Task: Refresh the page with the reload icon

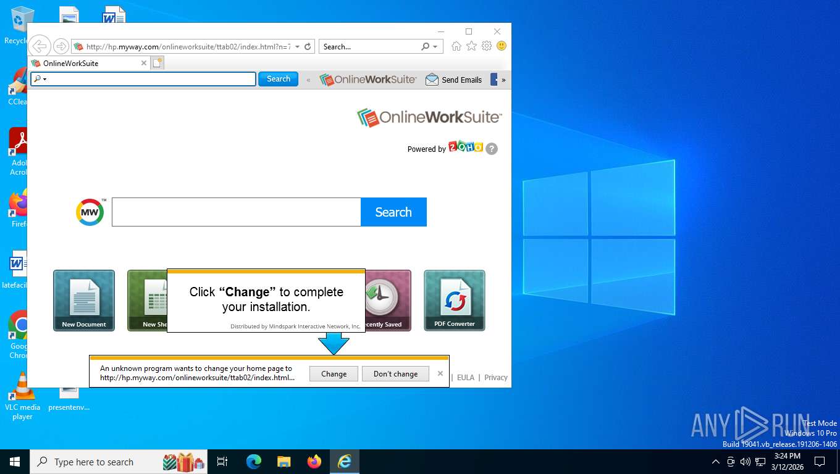Action: coord(308,46)
